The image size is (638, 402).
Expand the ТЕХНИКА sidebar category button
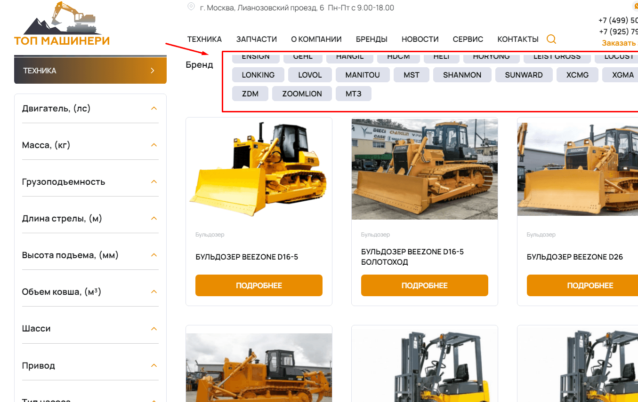(x=90, y=70)
